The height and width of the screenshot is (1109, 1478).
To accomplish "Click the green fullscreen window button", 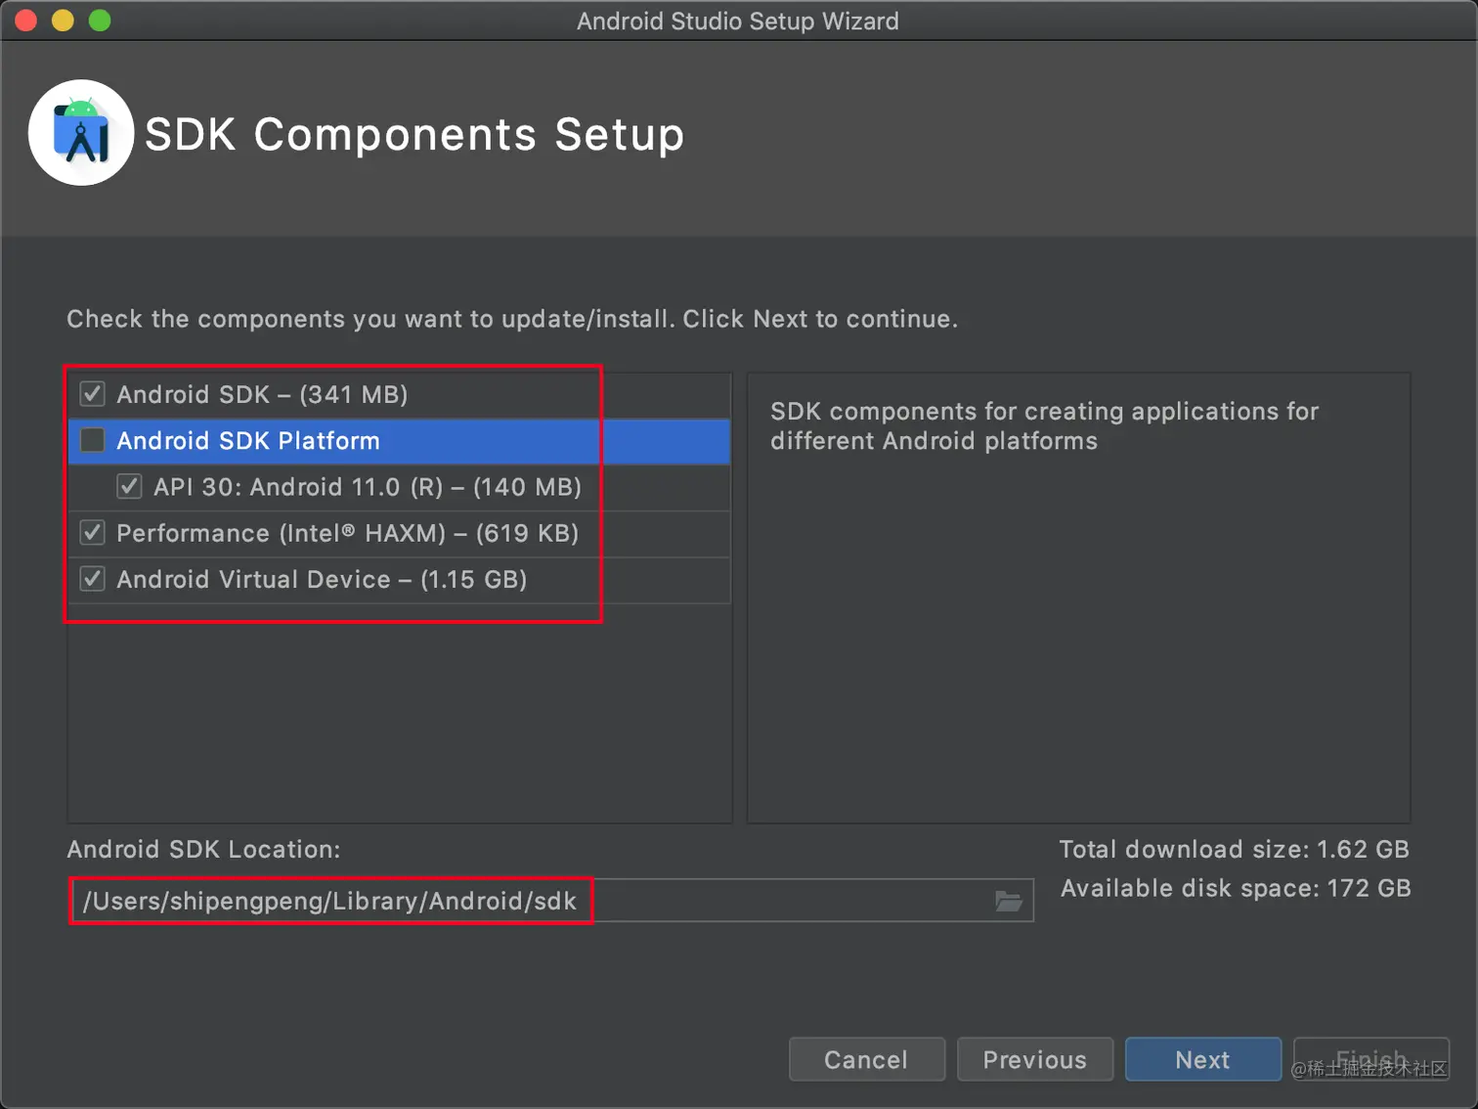I will (x=100, y=21).
